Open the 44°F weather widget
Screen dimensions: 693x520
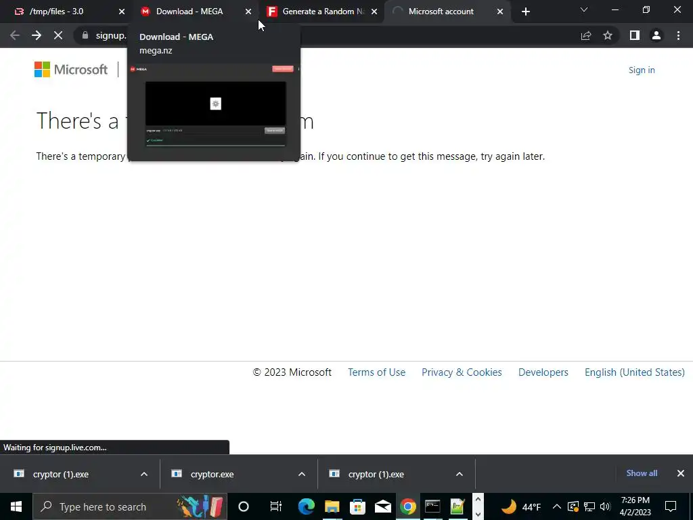tap(520, 506)
